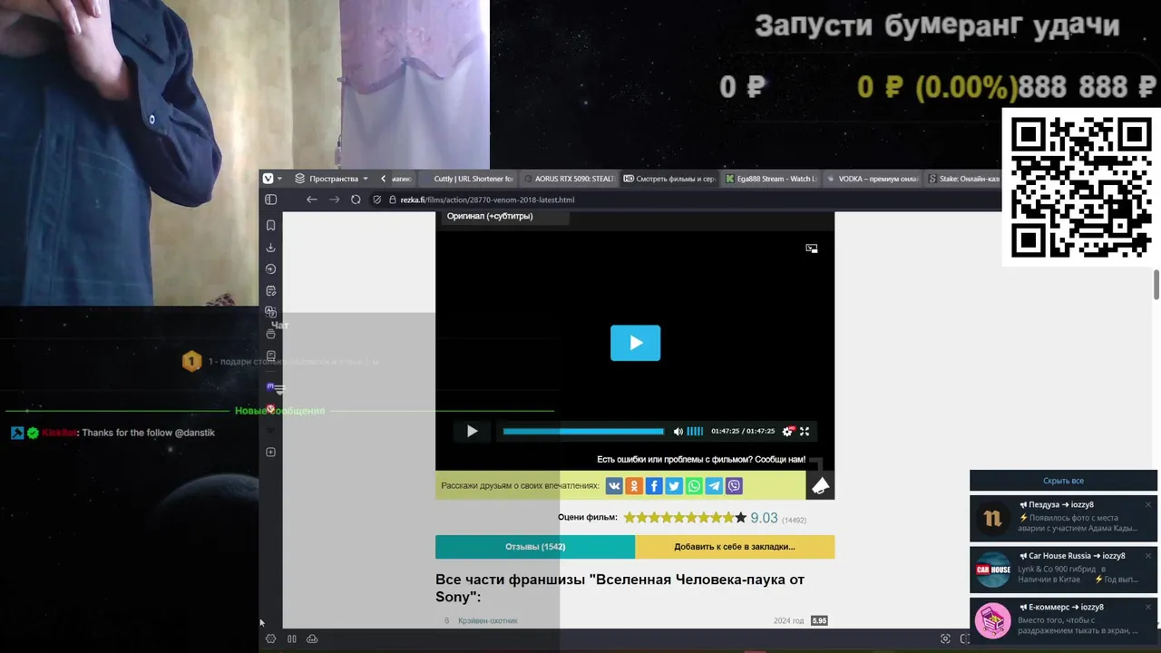The height and width of the screenshot is (653, 1161).
Task: Open the Е-коммерс notification
Action: [x=1063, y=619]
